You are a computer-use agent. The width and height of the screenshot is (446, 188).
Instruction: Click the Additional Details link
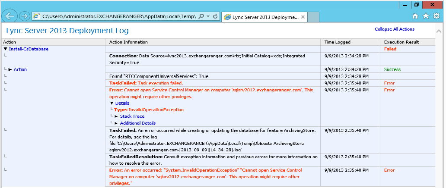[x=138, y=123]
